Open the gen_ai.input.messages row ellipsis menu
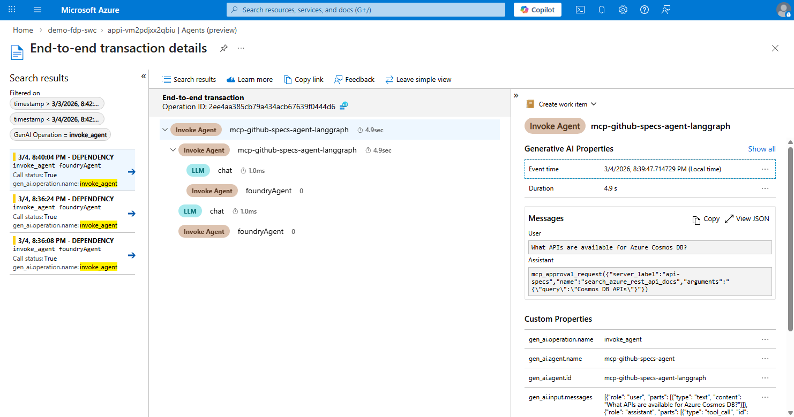Image resolution: width=794 pixels, height=417 pixels. [x=765, y=397]
